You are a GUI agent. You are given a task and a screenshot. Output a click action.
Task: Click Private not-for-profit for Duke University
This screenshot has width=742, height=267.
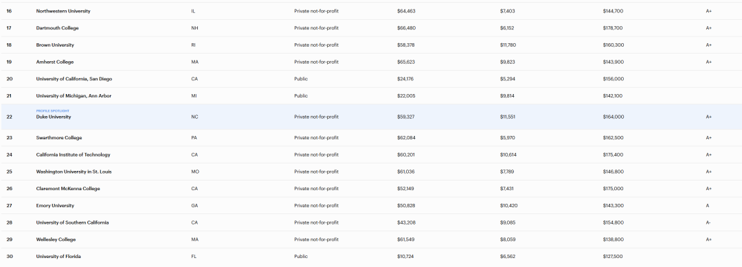[316, 117]
